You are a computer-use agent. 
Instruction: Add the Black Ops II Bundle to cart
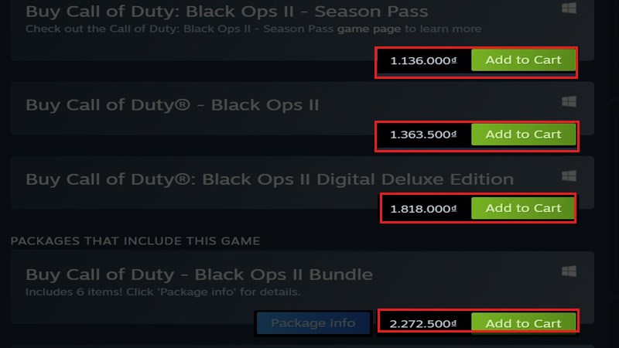pyautogui.click(x=523, y=323)
